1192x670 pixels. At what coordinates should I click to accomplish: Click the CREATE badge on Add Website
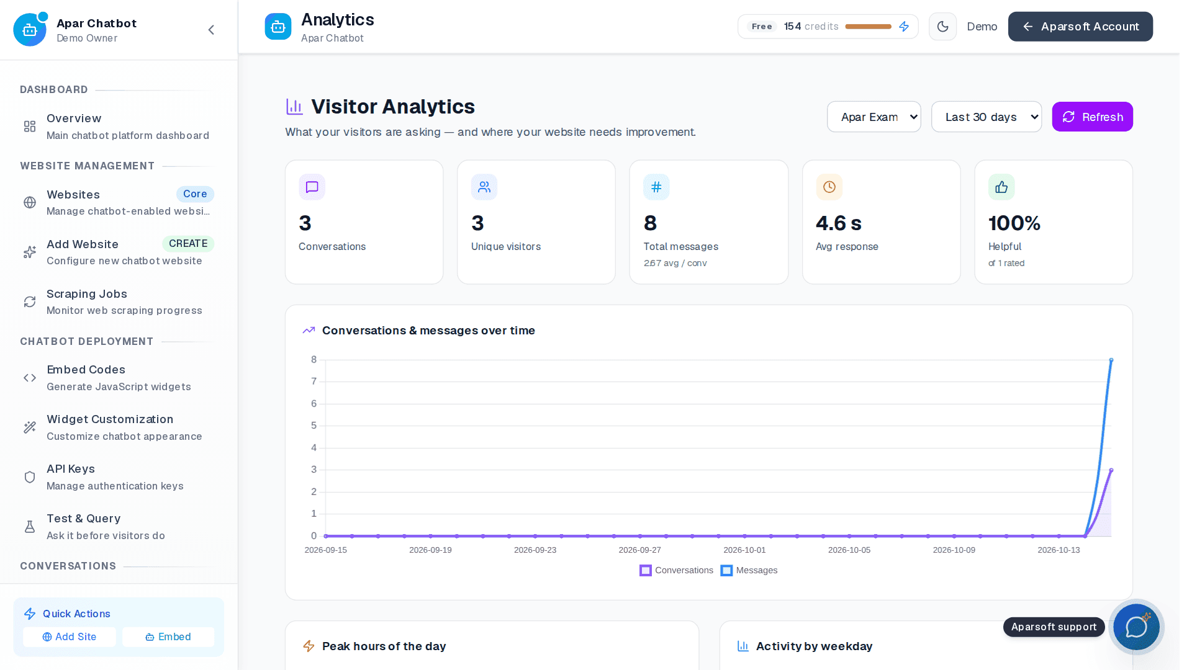188,244
